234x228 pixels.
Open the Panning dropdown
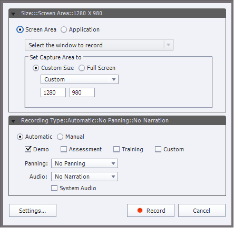(x=84, y=163)
